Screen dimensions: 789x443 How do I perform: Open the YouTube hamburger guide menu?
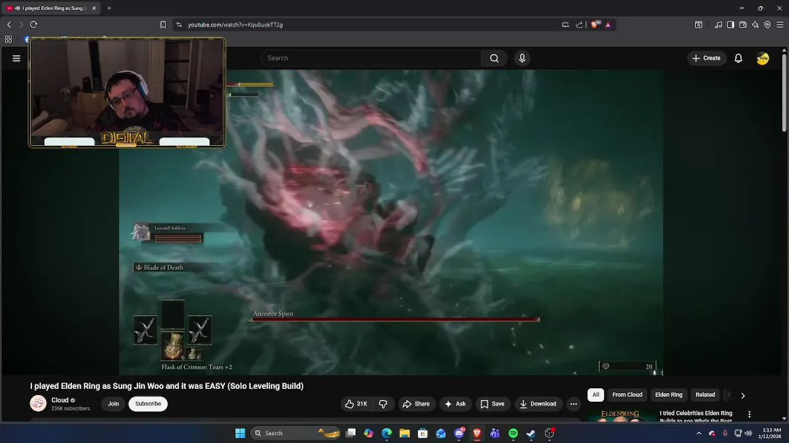(x=17, y=58)
